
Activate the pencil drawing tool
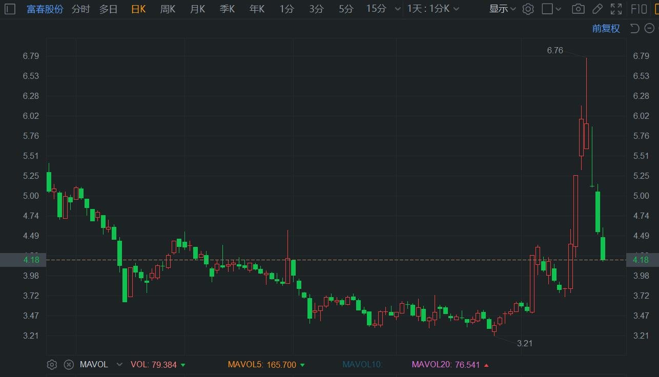click(x=597, y=9)
